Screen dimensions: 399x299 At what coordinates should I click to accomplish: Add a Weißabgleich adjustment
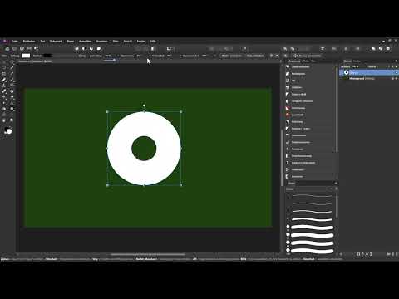(298, 74)
